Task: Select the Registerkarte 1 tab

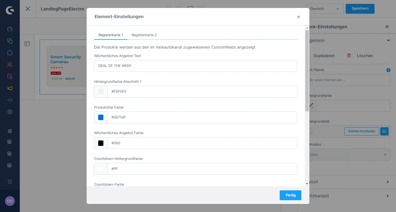Action: 111,35
